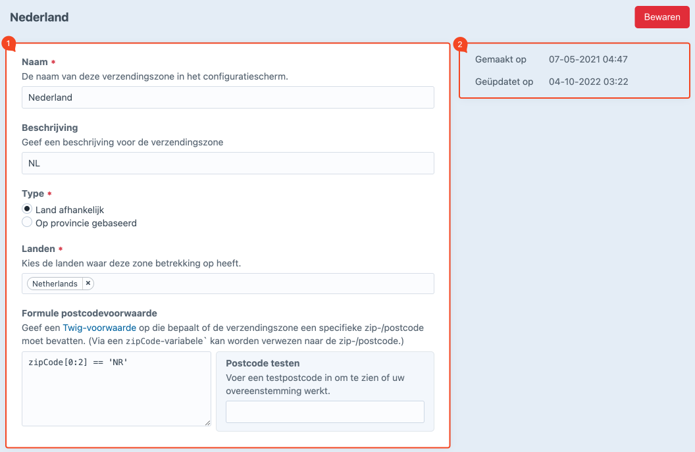Image resolution: width=695 pixels, height=452 pixels.
Task: Click into the zipCode formula textarea
Action: [x=116, y=388]
